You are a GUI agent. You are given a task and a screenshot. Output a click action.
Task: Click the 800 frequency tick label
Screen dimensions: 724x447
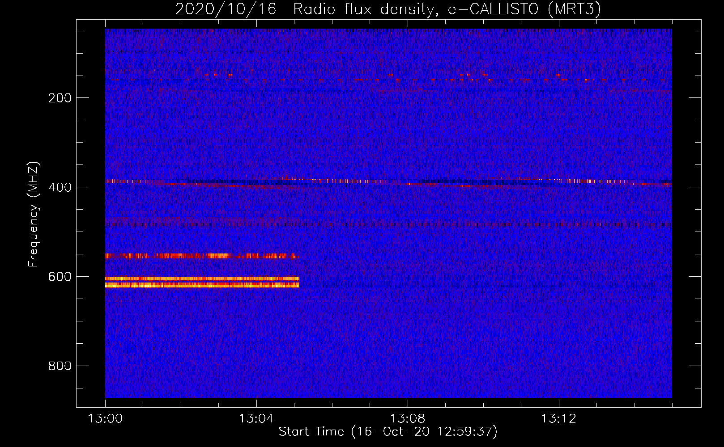click(x=60, y=366)
